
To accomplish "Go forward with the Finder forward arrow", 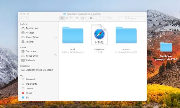I will click(x=26, y=18).
